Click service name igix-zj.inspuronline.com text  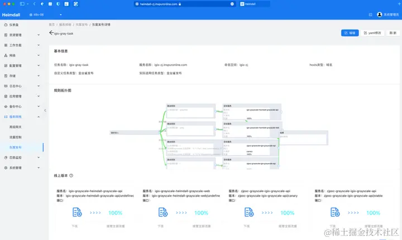(170, 65)
